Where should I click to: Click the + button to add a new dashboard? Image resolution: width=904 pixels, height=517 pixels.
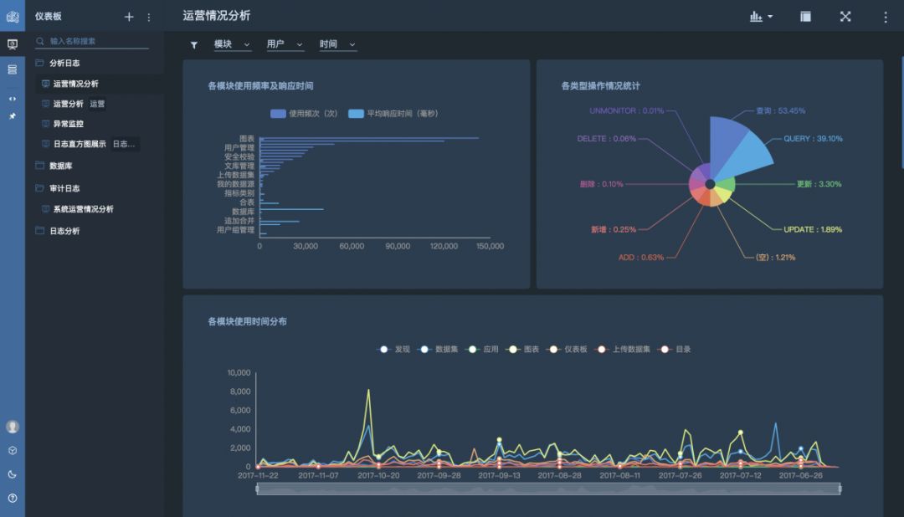129,16
